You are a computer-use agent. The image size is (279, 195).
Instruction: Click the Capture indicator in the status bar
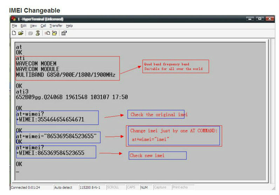pos(160,187)
